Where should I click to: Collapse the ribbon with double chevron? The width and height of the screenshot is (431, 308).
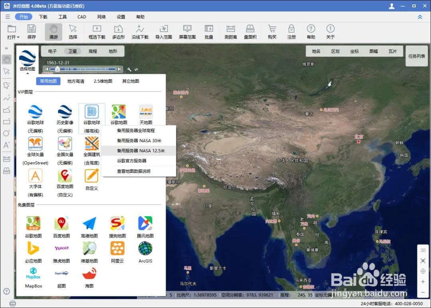(420, 17)
